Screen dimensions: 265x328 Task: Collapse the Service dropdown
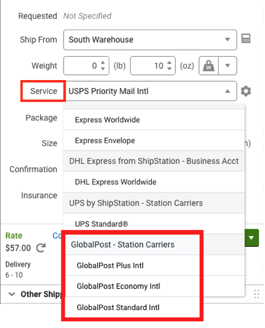(228, 91)
